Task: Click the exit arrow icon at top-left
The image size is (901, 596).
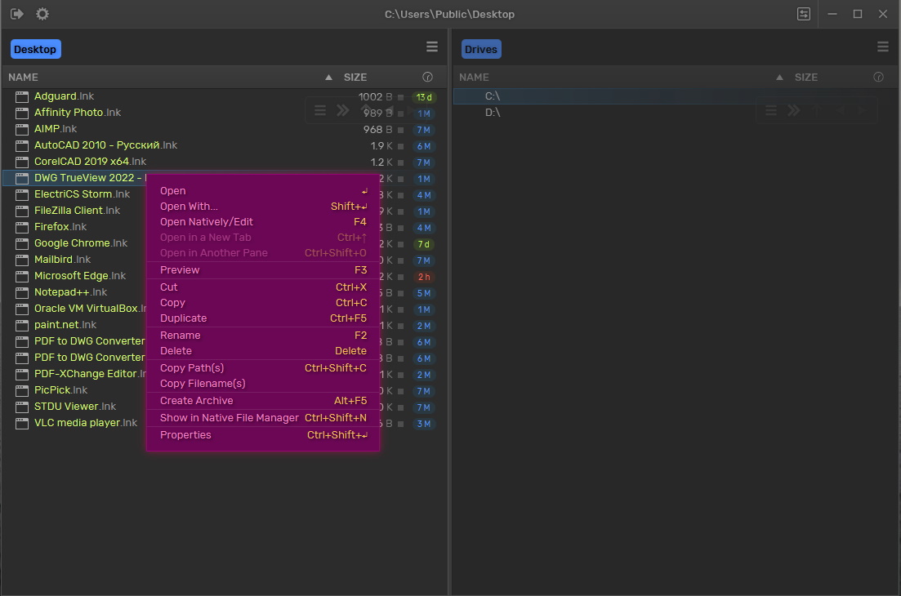Action: (x=17, y=14)
